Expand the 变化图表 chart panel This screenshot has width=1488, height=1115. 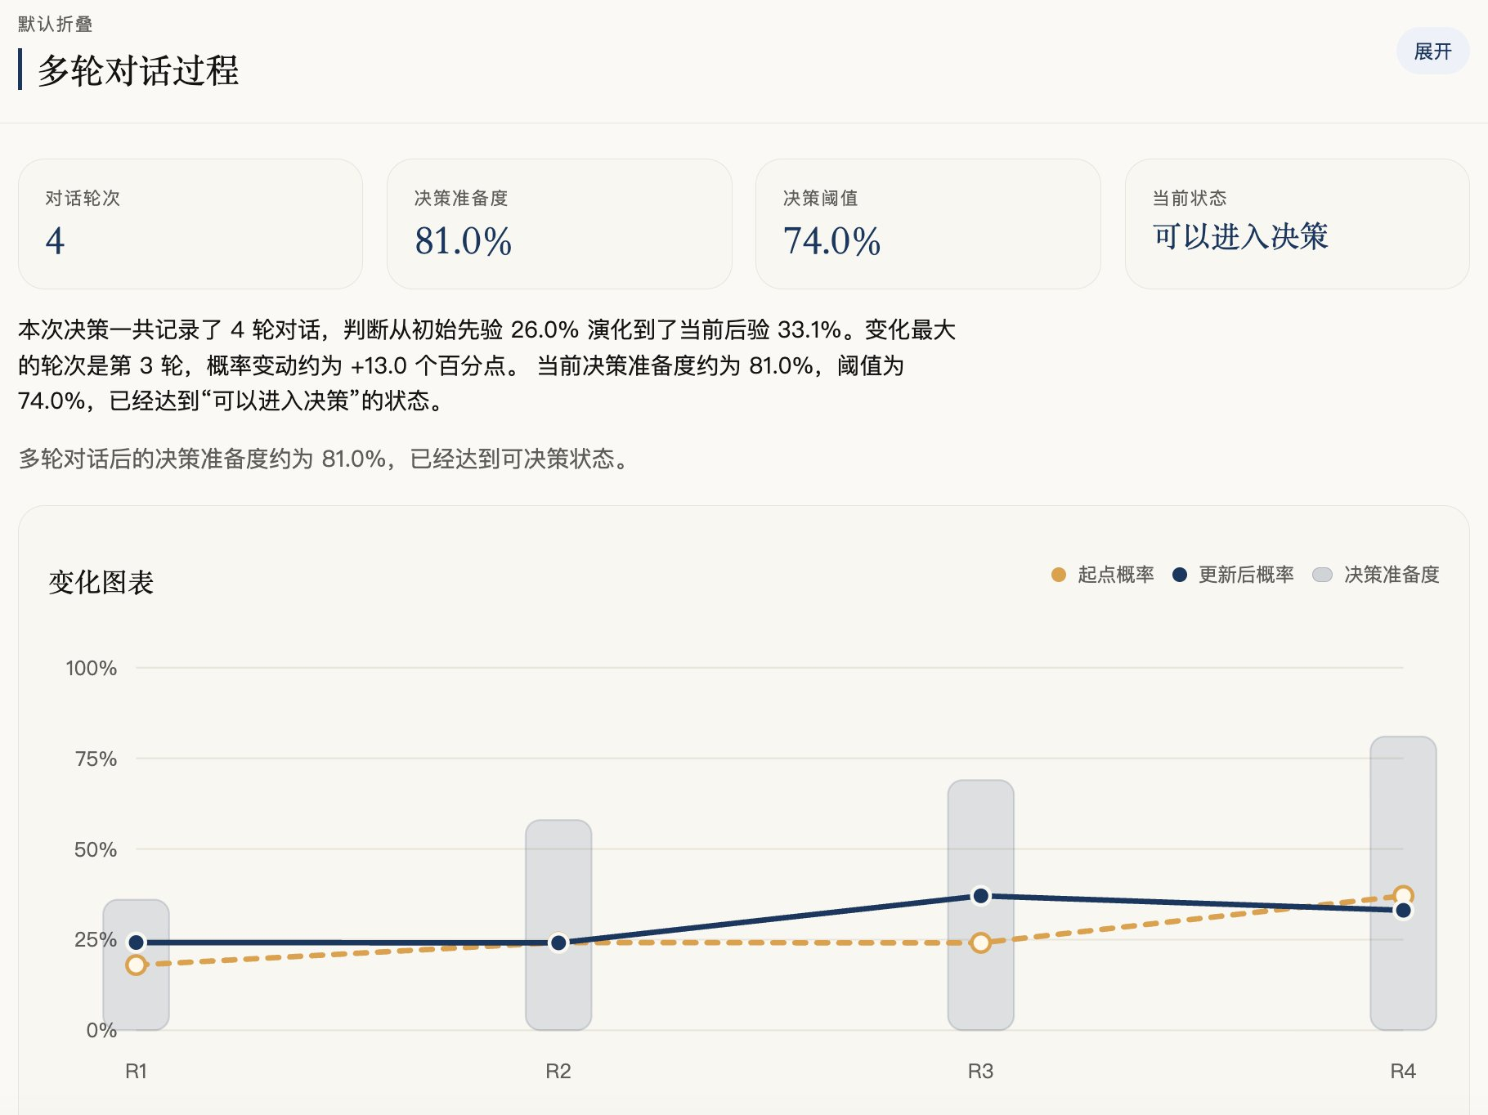tap(101, 584)
